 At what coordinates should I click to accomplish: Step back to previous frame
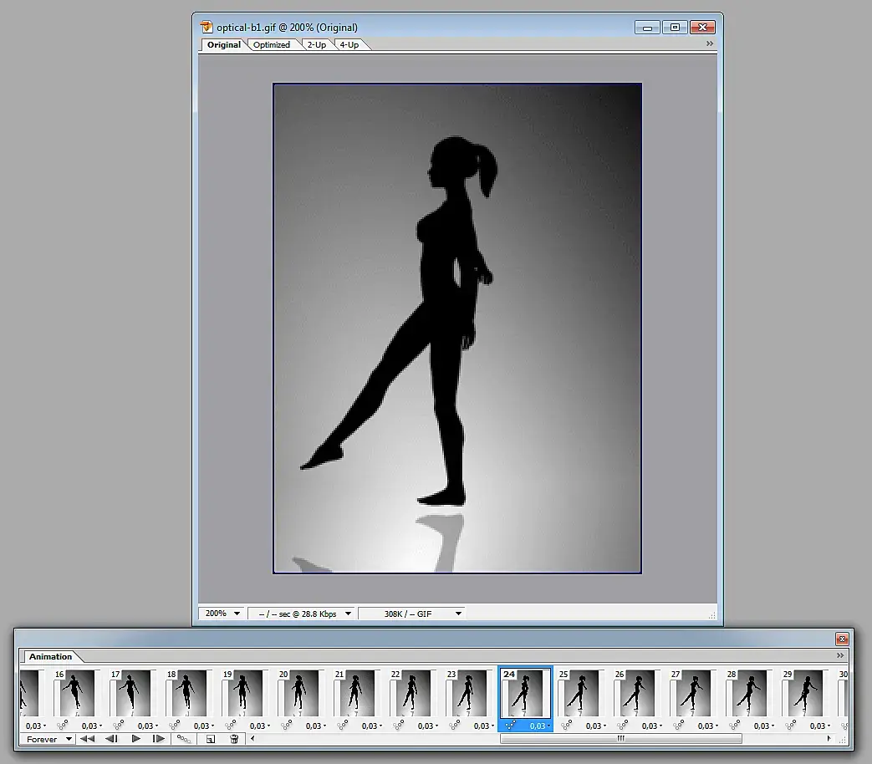(x=111, y=739)
